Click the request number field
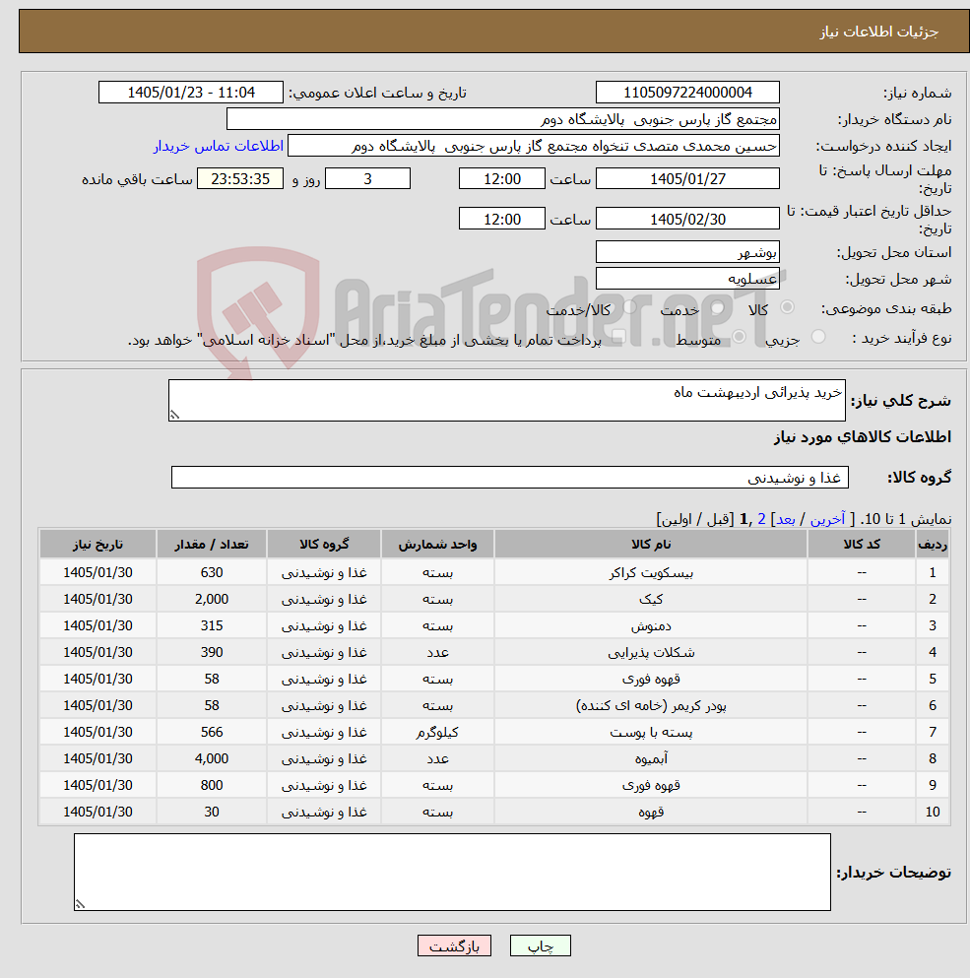Image resolution: width=970 pixels, height=978 pixels. coord(687,93)
